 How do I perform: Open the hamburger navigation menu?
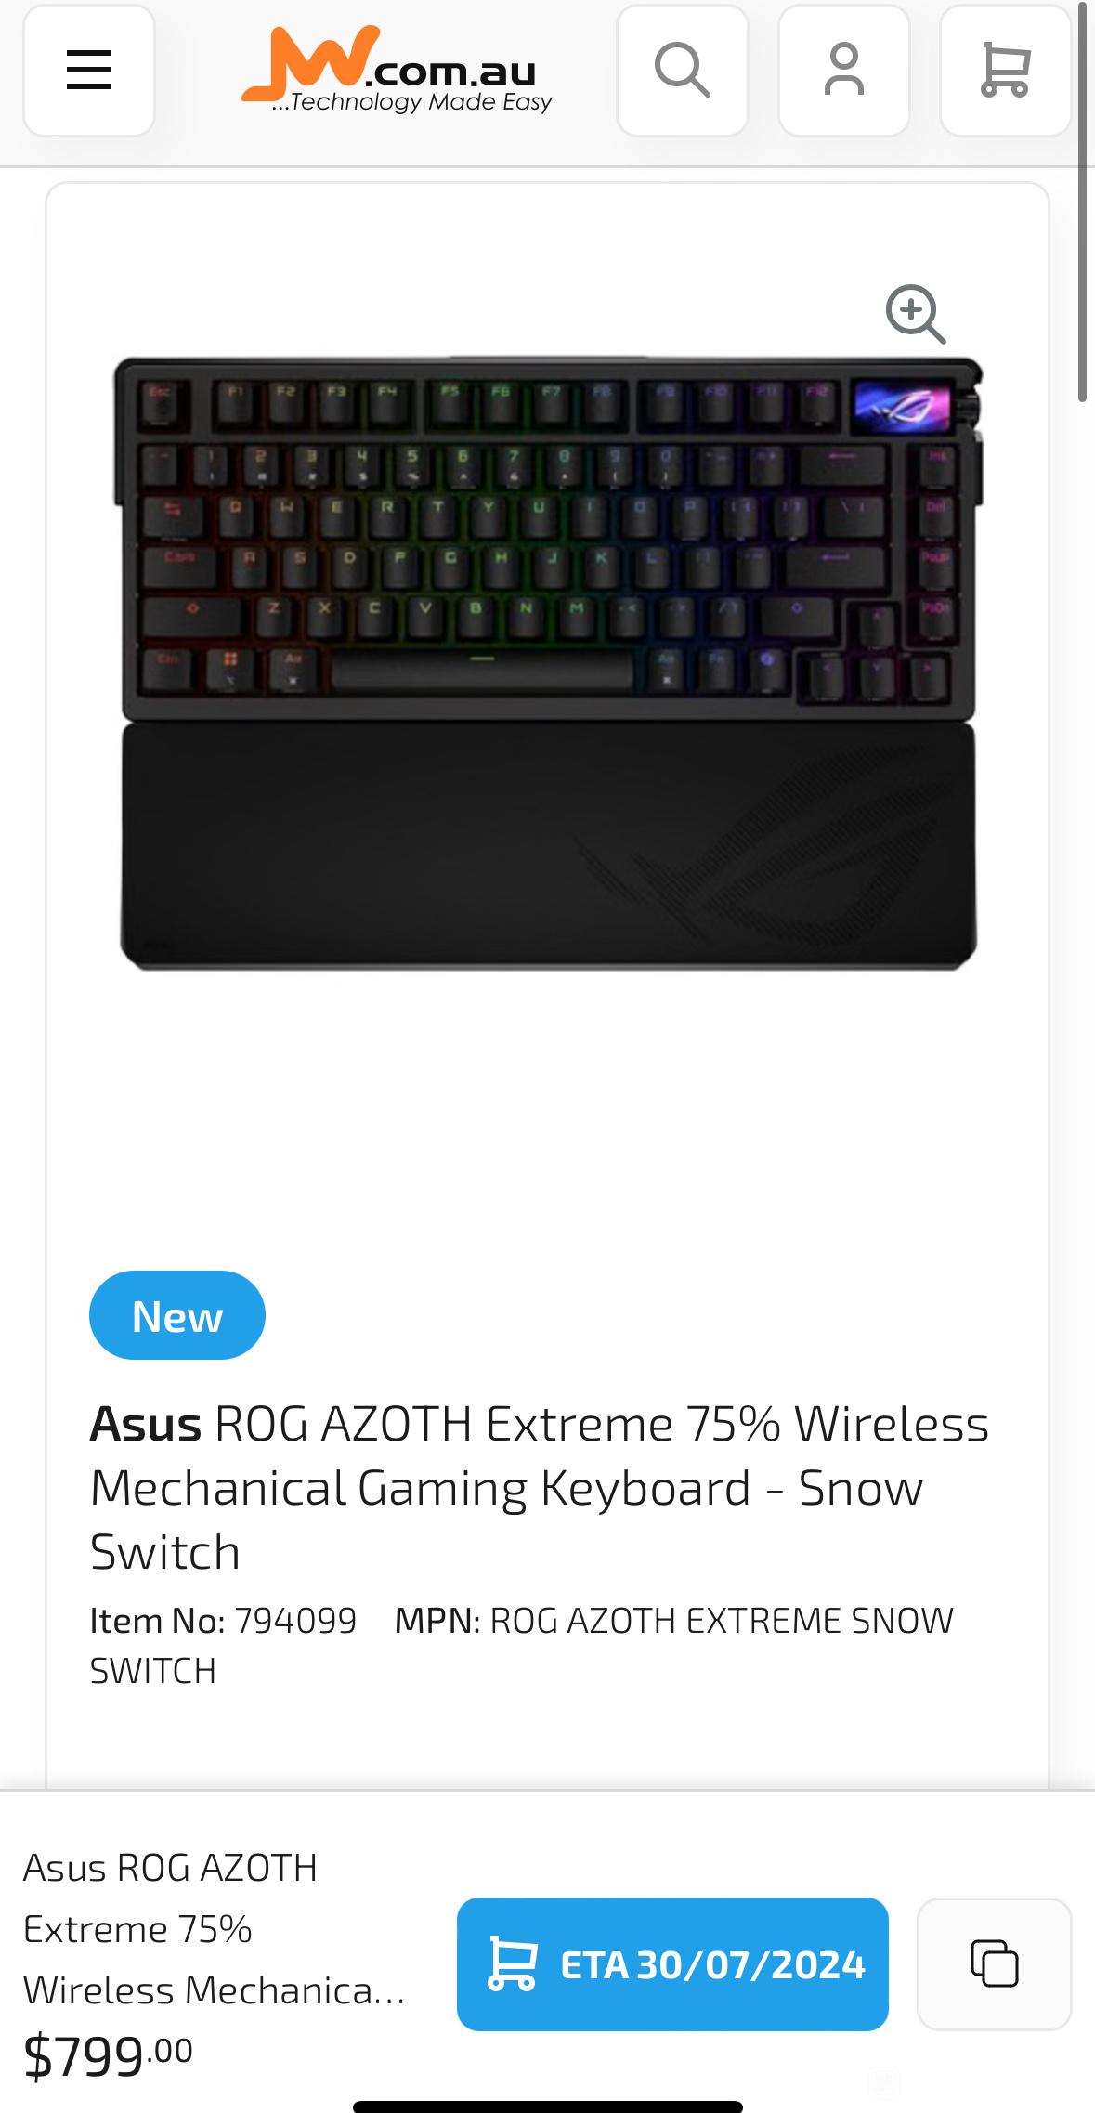tap(89, 71)
